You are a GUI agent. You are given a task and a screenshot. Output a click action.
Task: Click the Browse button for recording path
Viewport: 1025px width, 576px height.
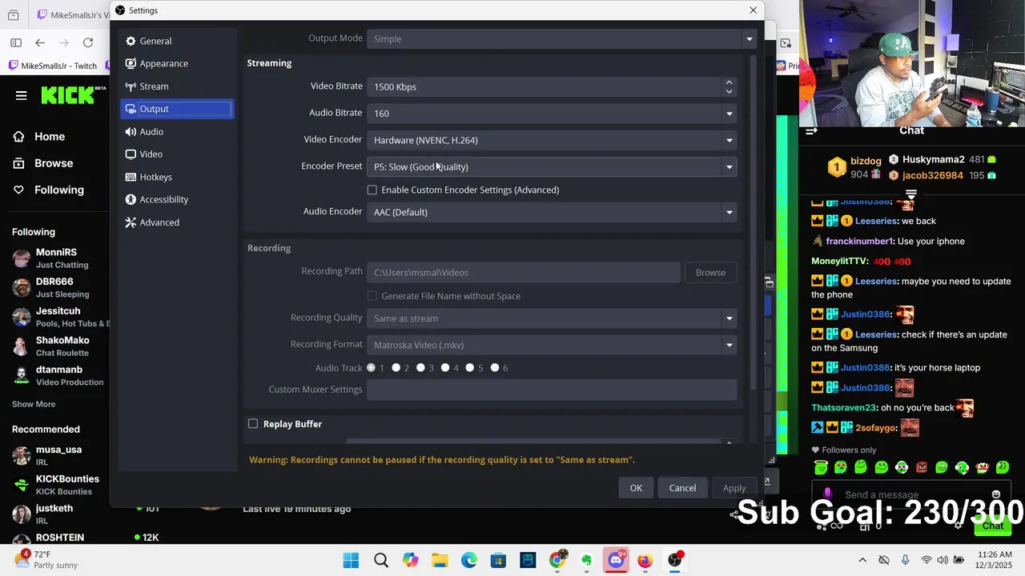710,272
